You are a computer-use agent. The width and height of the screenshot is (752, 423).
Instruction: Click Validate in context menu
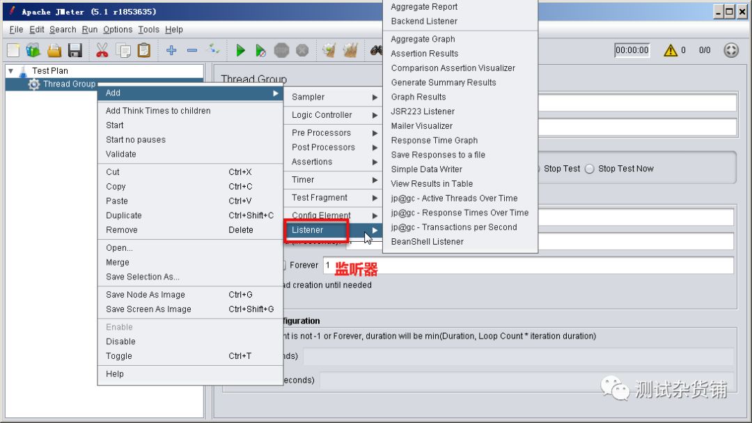coord(190,154)
